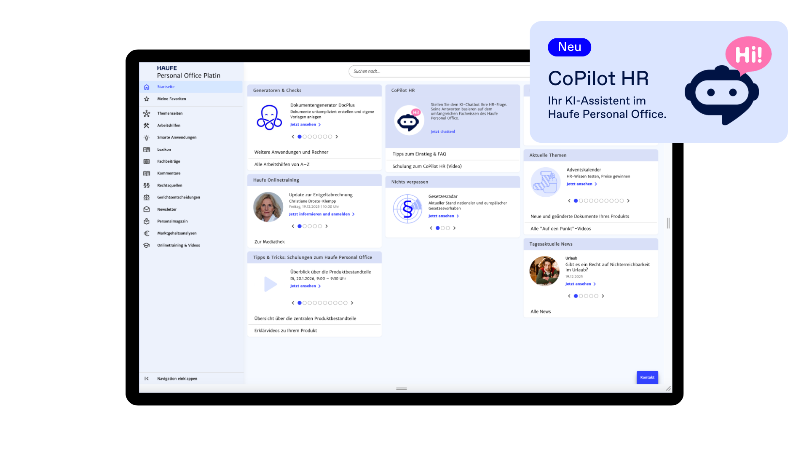Screen dimensions: 809x455
Task: Click the Jetzt chatten! link
Action: [443, 132]
